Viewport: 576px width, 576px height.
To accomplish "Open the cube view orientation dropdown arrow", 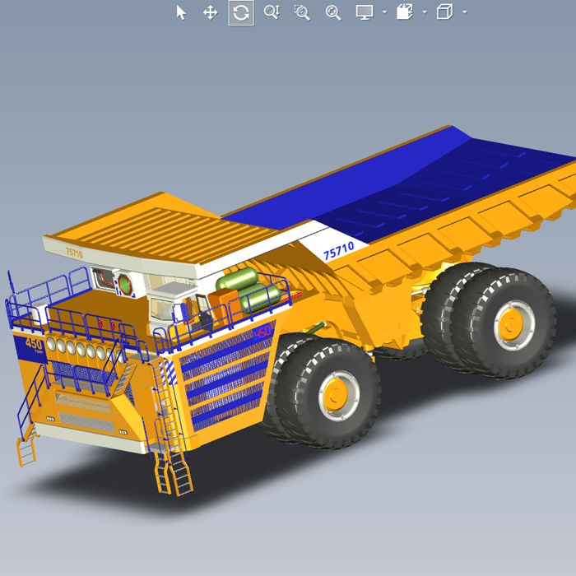I will (465, 12).
